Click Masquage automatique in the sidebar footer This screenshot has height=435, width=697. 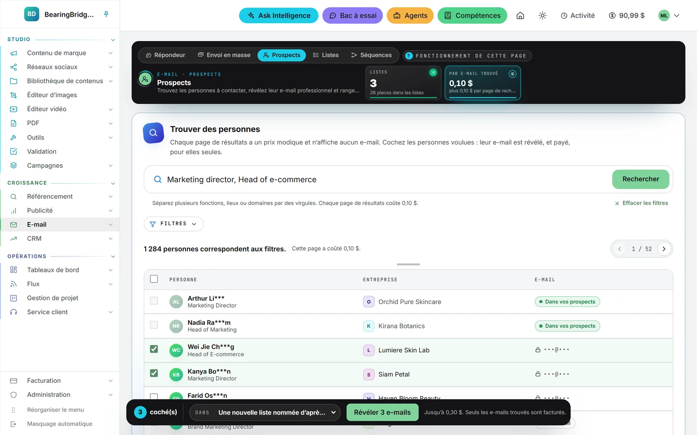click(x=59, y=424)
